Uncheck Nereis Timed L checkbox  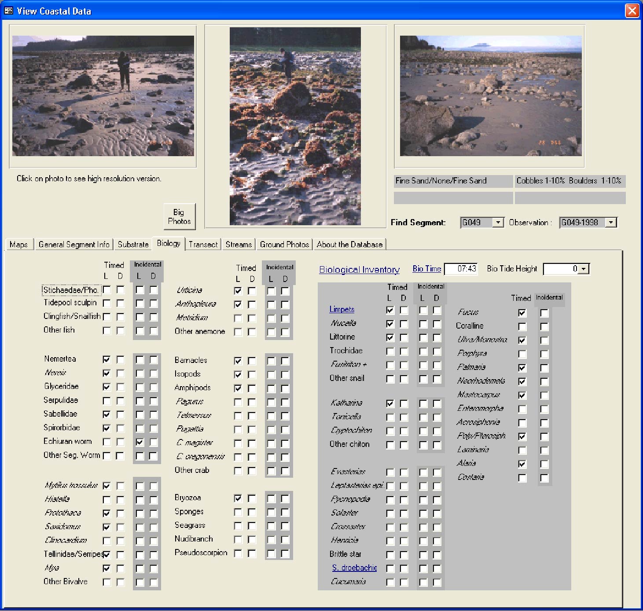click(x=107, y=373)
